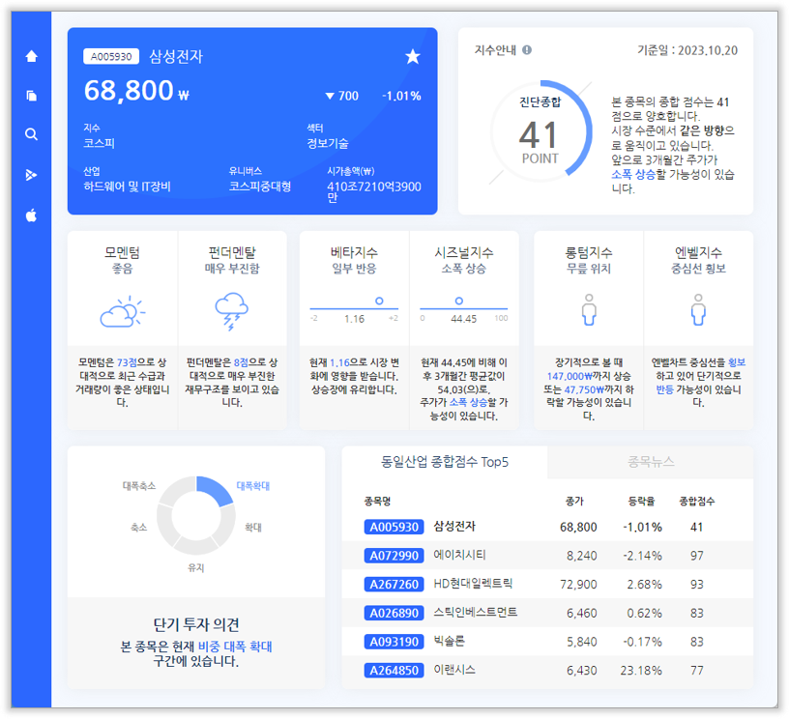Click the 베타지수 card title
Image resolution: width=789 pixels, height=719 pixels.
[354, 252]
